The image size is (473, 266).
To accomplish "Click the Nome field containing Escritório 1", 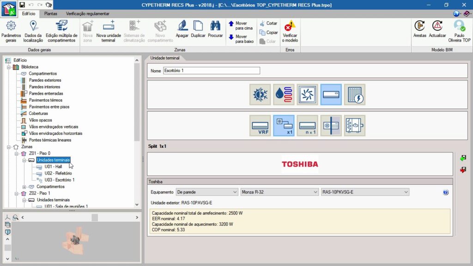I will pos(212,71).
